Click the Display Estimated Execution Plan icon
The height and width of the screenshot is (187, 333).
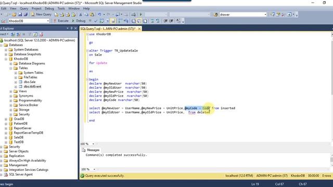tap(102, 21)
